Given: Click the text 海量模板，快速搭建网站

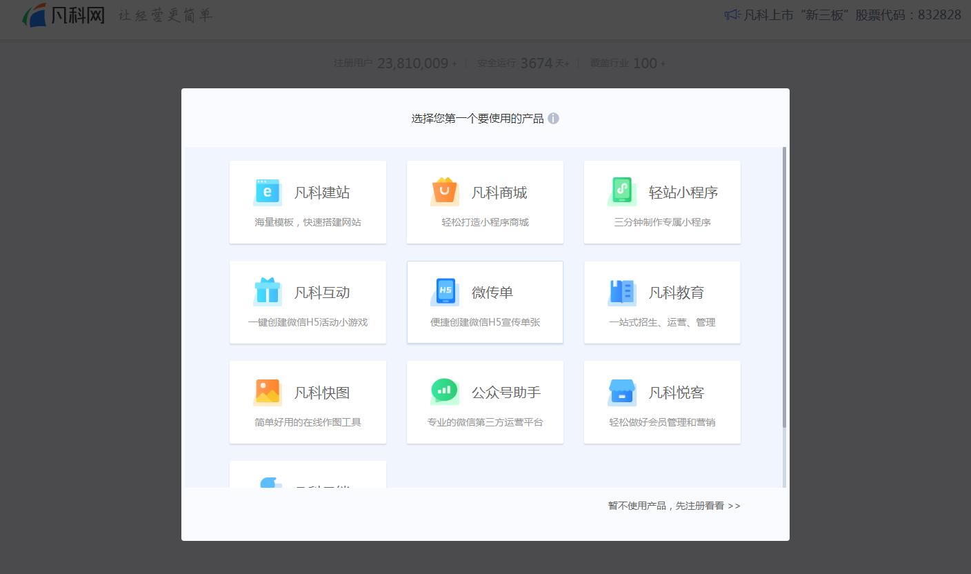Looking at the screenshot, I should pos(308,222).
